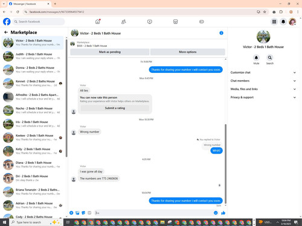Open Windows Start menu

(x=4, y=222)
